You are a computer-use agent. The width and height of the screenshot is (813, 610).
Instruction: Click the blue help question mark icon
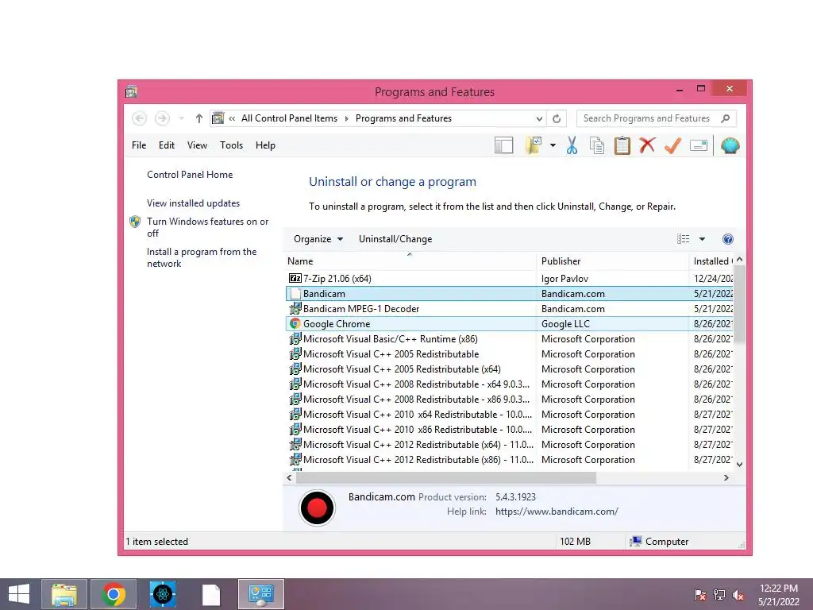[x=727, y=239]
